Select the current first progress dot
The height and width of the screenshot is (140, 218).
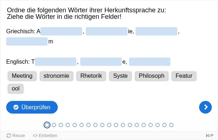[47, 125]
